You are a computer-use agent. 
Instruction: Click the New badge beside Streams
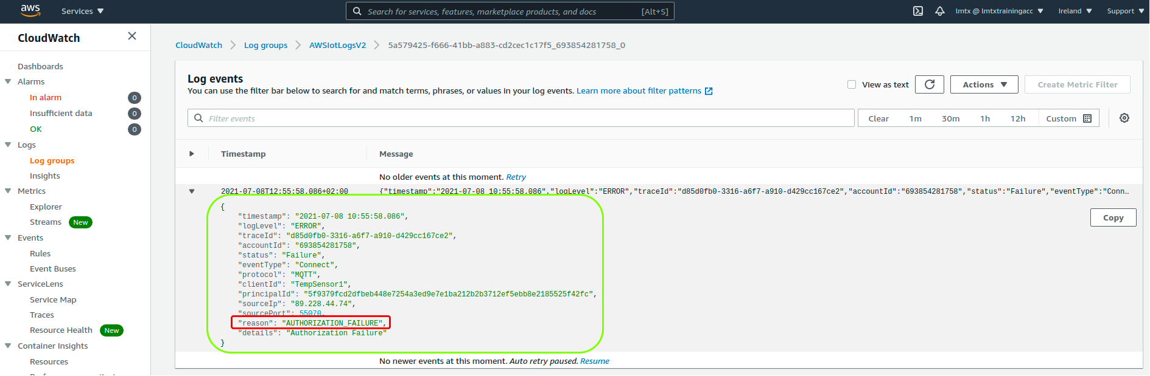tap(80, 222)
